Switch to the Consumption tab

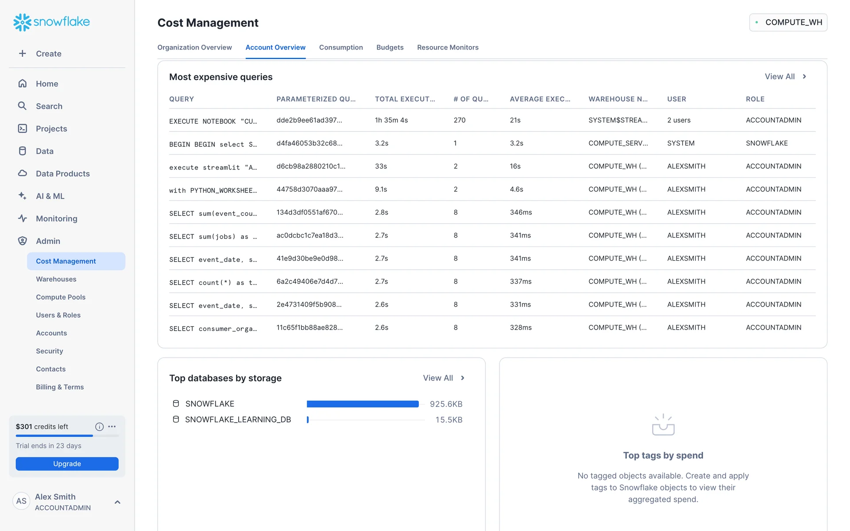(340, 47)
